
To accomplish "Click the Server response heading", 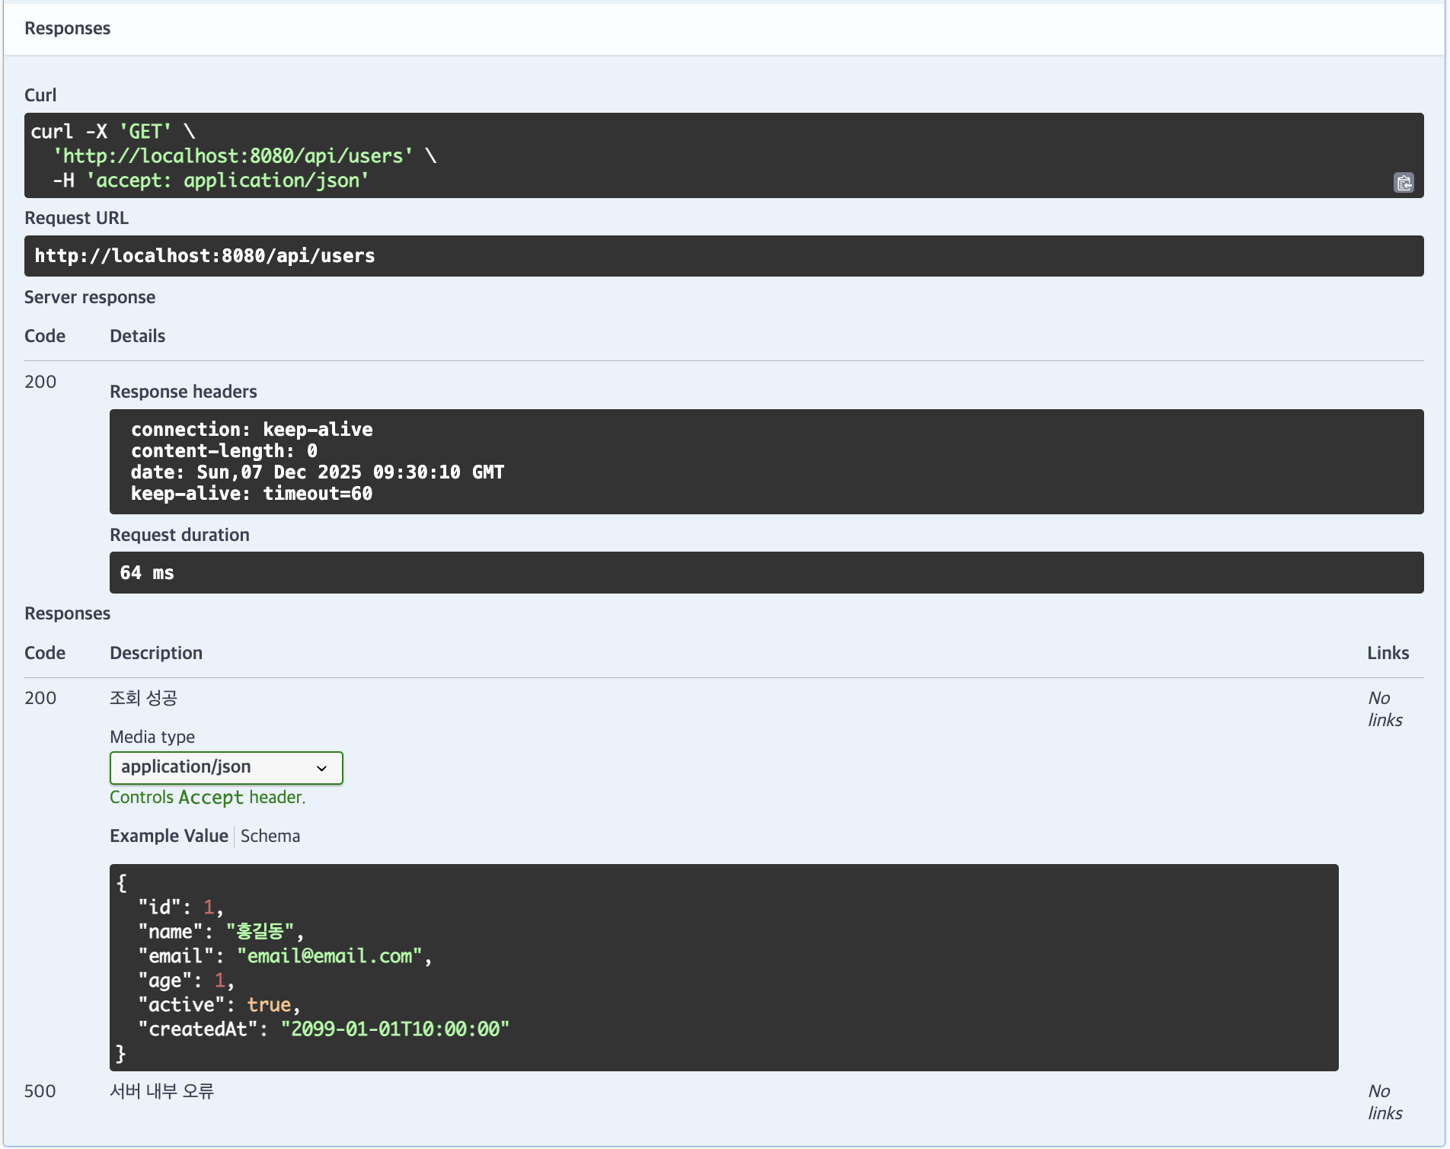I will coord(90,296).
